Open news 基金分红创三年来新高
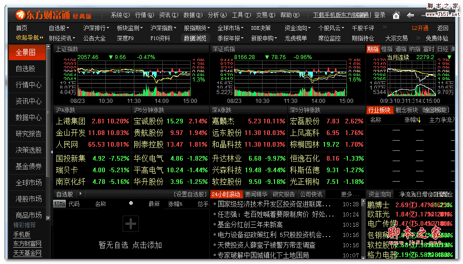Screen dimensions: 463x264 coord(250,225)
